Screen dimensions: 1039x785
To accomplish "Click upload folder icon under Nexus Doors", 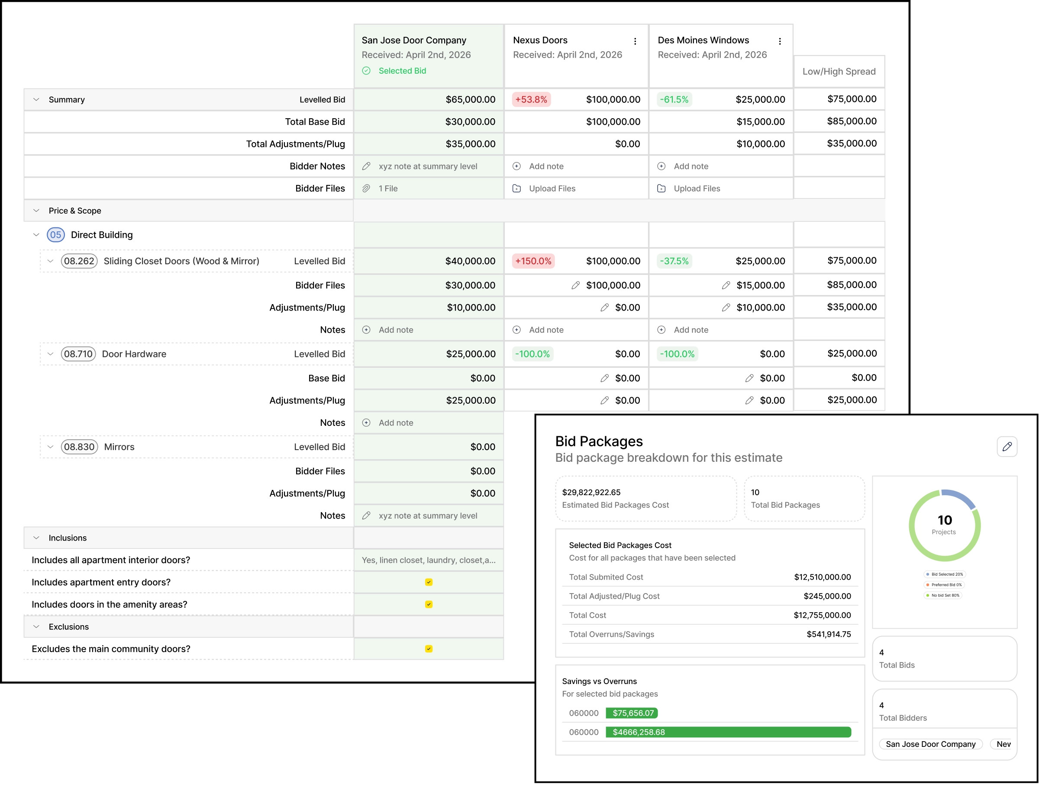I will (516, 188).
